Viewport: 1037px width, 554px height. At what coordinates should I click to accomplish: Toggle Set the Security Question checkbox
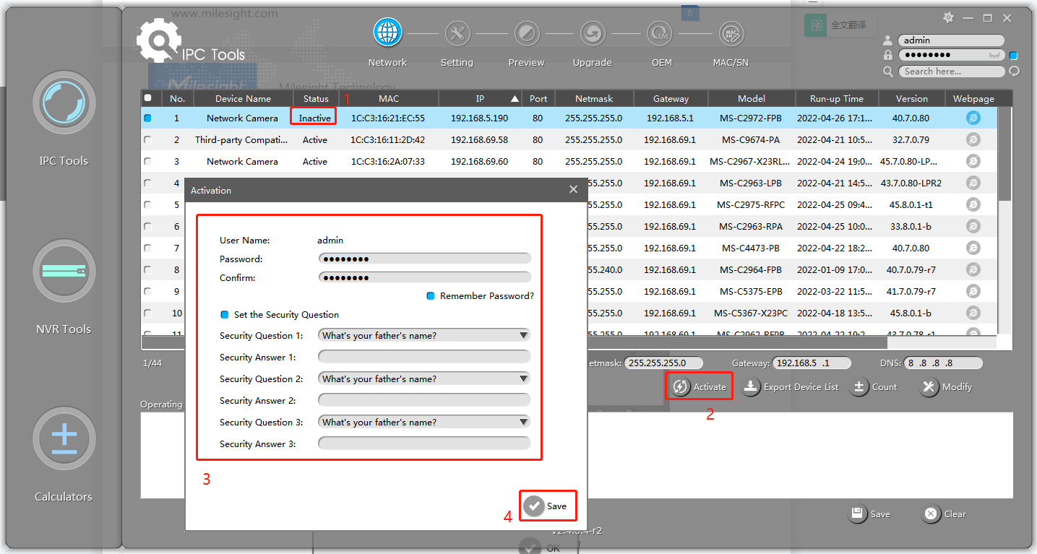click(225, 315)
